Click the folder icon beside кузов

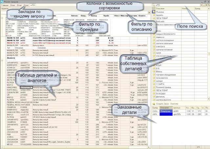pyautogui.click(x=154, y=53)
